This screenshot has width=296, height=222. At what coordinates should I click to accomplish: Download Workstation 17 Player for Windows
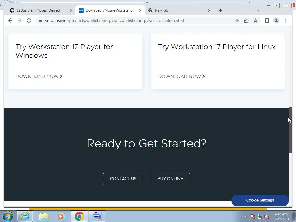(x=39, y=76)
